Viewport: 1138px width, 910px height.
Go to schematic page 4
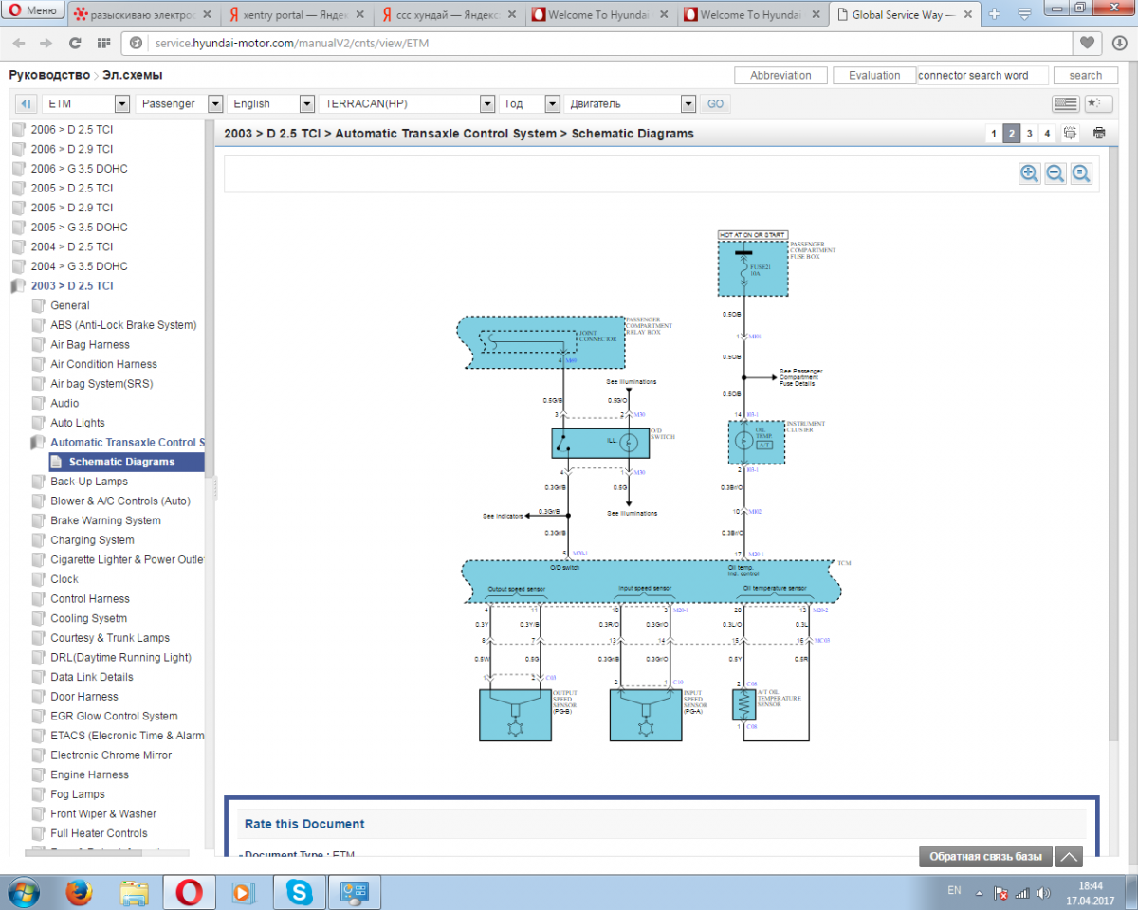(1047, 134)
